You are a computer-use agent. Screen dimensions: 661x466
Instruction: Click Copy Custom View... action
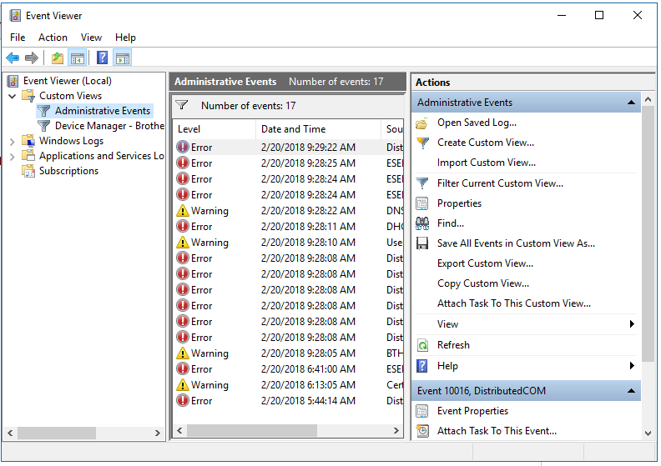483,283
